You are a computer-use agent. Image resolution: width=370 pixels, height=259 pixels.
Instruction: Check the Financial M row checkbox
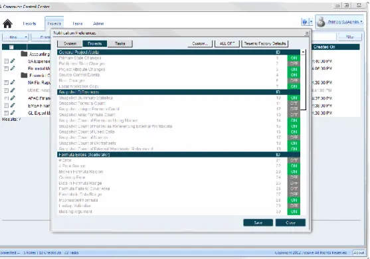(7, 68)
